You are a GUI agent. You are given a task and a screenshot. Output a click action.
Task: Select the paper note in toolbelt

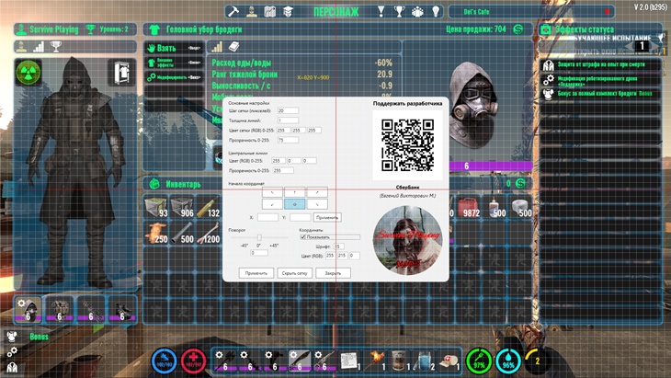[x=349, y=361]
